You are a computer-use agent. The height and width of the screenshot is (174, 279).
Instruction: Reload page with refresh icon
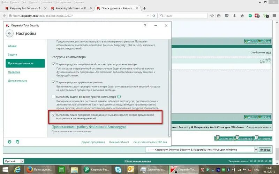(x=154, y=16)
